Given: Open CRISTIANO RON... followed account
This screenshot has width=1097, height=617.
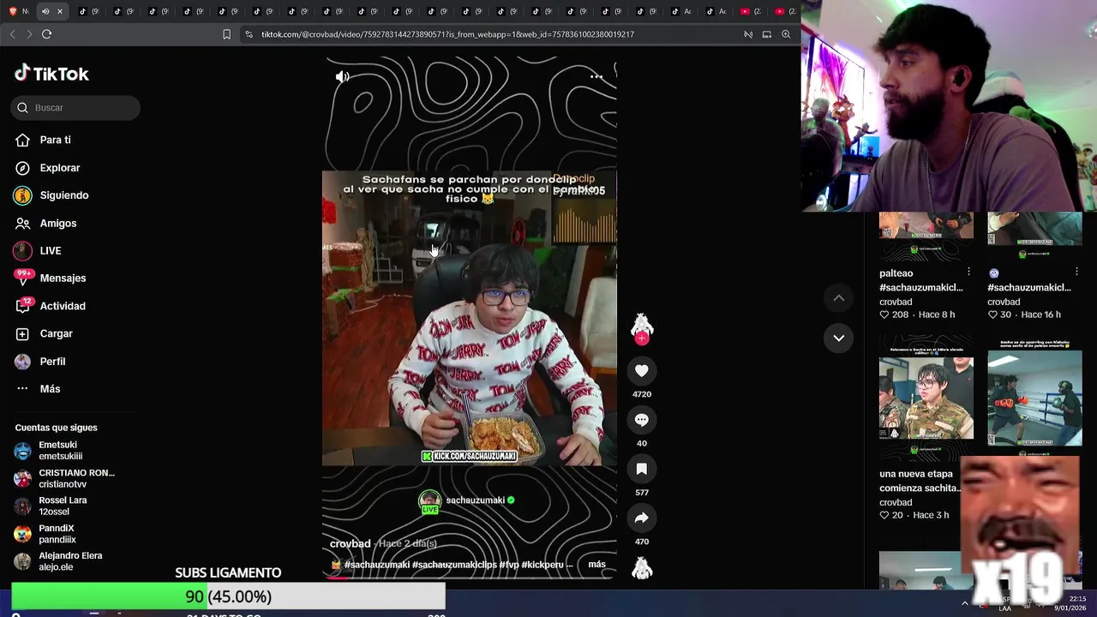Looking at the screenshot, I should [x=64, y=478].
